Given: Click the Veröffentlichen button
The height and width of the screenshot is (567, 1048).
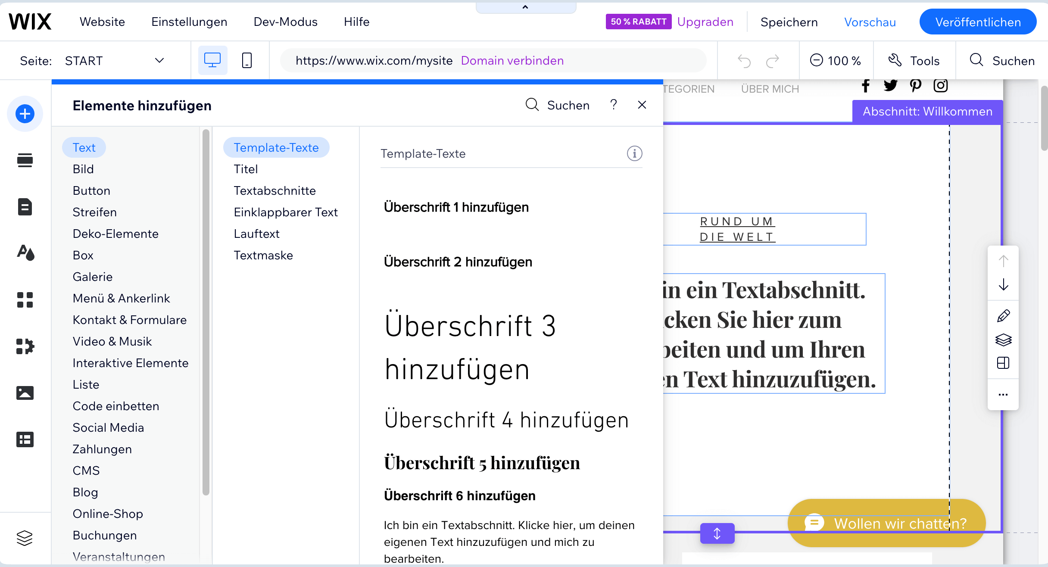Looking at the screenshot, I should tap(978, 22).
